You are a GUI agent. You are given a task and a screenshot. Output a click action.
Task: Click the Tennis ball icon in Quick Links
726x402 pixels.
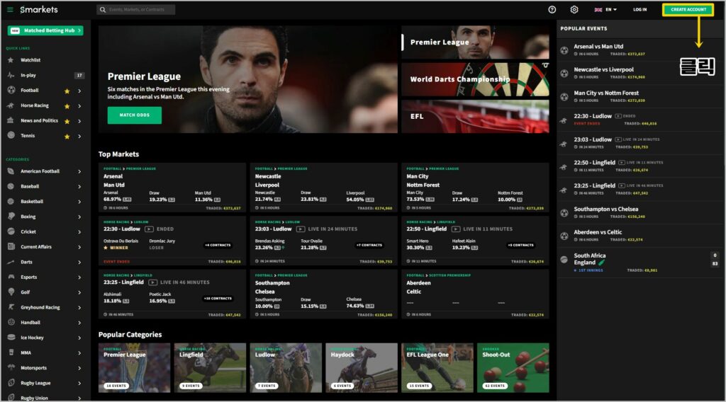[11, 135]
